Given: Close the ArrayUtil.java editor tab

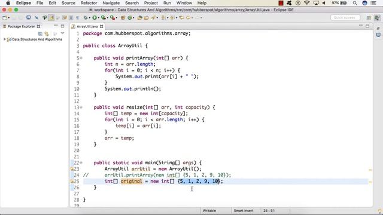Looking at the screenshot, I should (101, 26).
